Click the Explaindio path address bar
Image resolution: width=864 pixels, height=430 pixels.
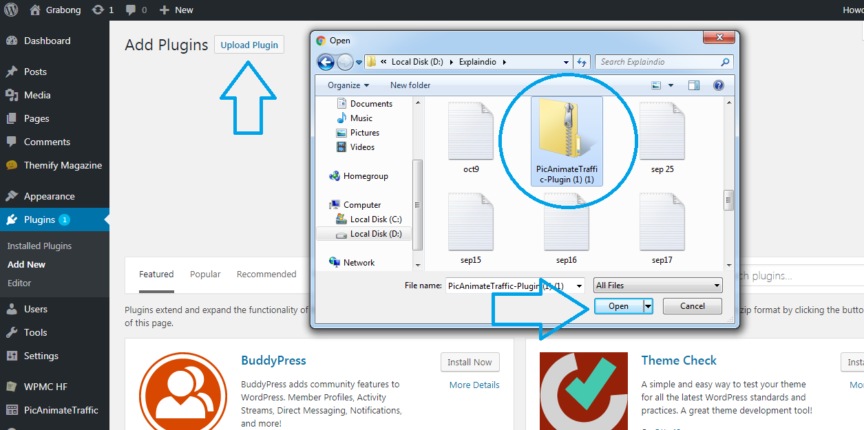click(468, 62)
